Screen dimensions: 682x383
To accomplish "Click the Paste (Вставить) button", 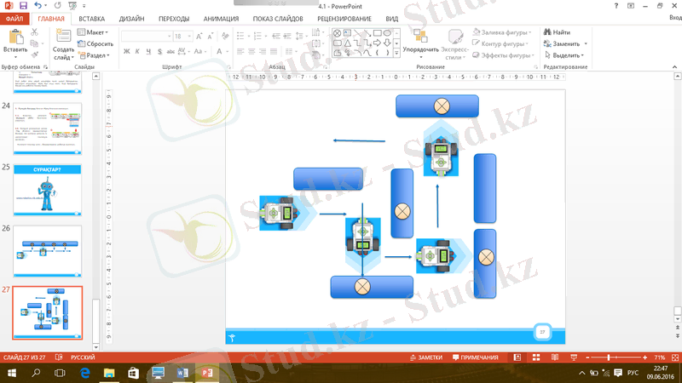I will pyautogui.click(x=14, y=43).
